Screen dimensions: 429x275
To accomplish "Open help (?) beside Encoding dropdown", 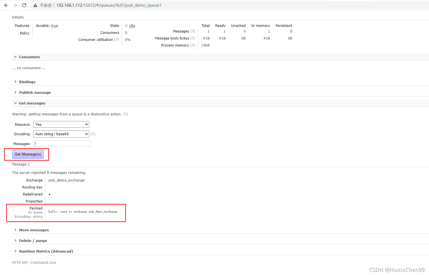I will (x=93, y=134).
